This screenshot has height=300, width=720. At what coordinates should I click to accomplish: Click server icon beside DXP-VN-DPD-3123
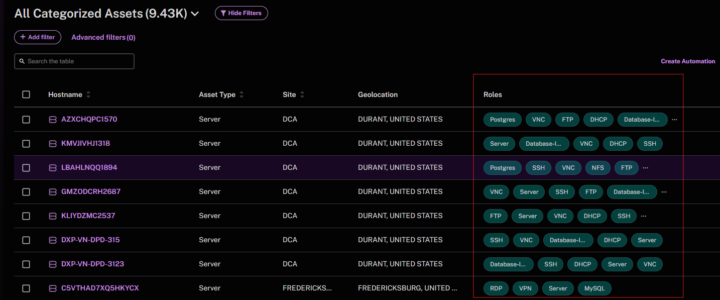tap(53, 264)
